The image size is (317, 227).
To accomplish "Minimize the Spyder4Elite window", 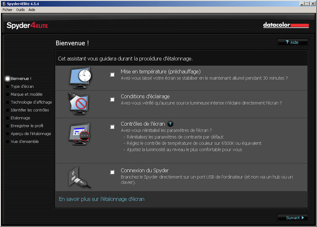I will click(302, 3).
